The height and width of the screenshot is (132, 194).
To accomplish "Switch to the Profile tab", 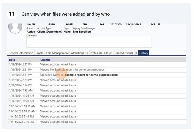I will click(40, 53).
